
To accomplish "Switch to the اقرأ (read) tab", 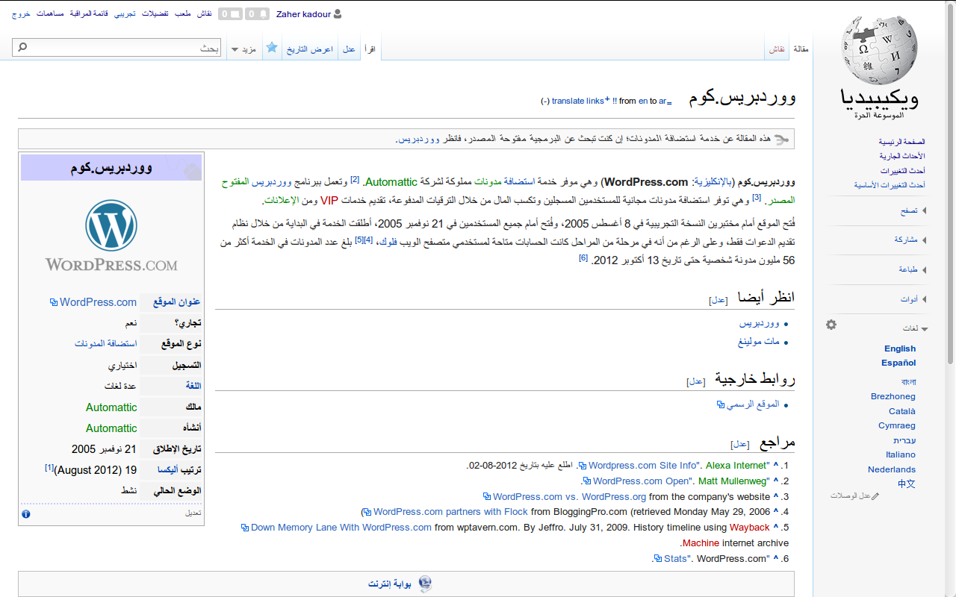I will coord(370,49).
